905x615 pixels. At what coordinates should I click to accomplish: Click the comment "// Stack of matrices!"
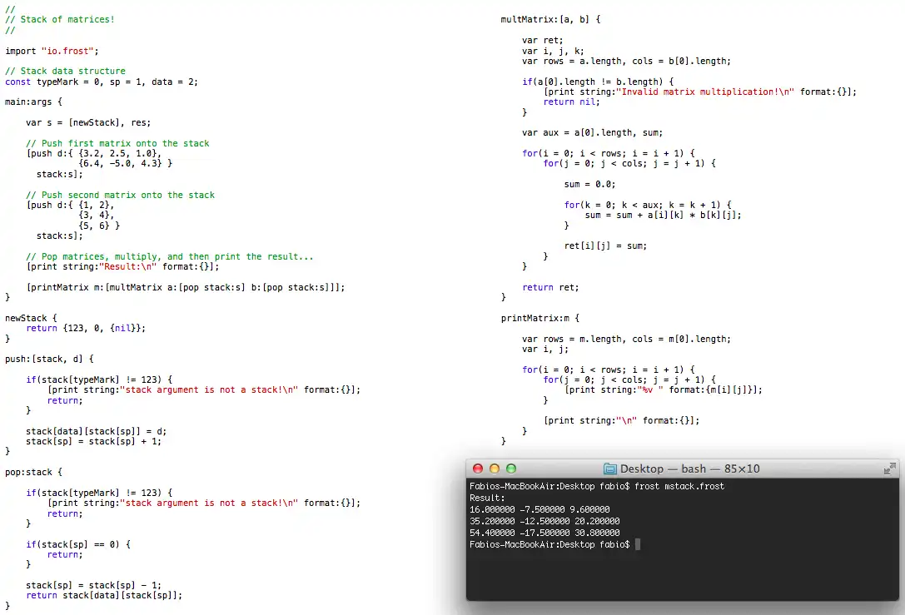click(60, 19)
